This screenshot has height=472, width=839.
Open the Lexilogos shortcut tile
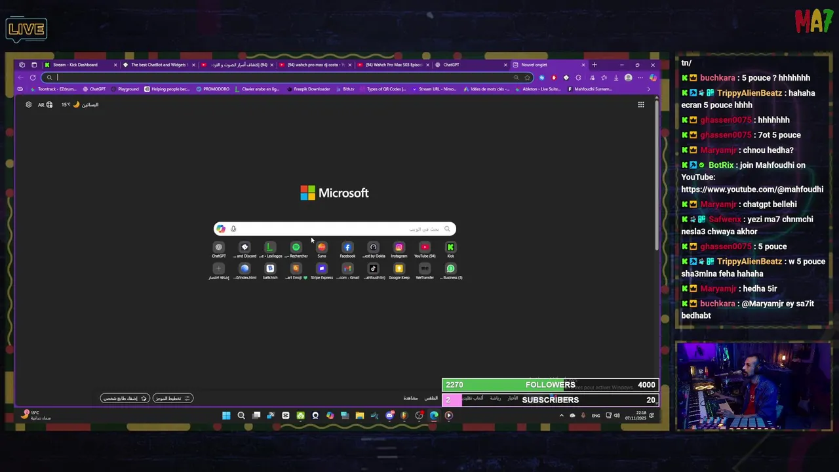click(270, 249)
